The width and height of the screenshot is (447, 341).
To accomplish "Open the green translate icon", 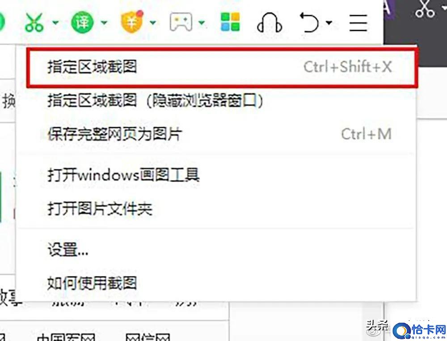I will point(82,22).
